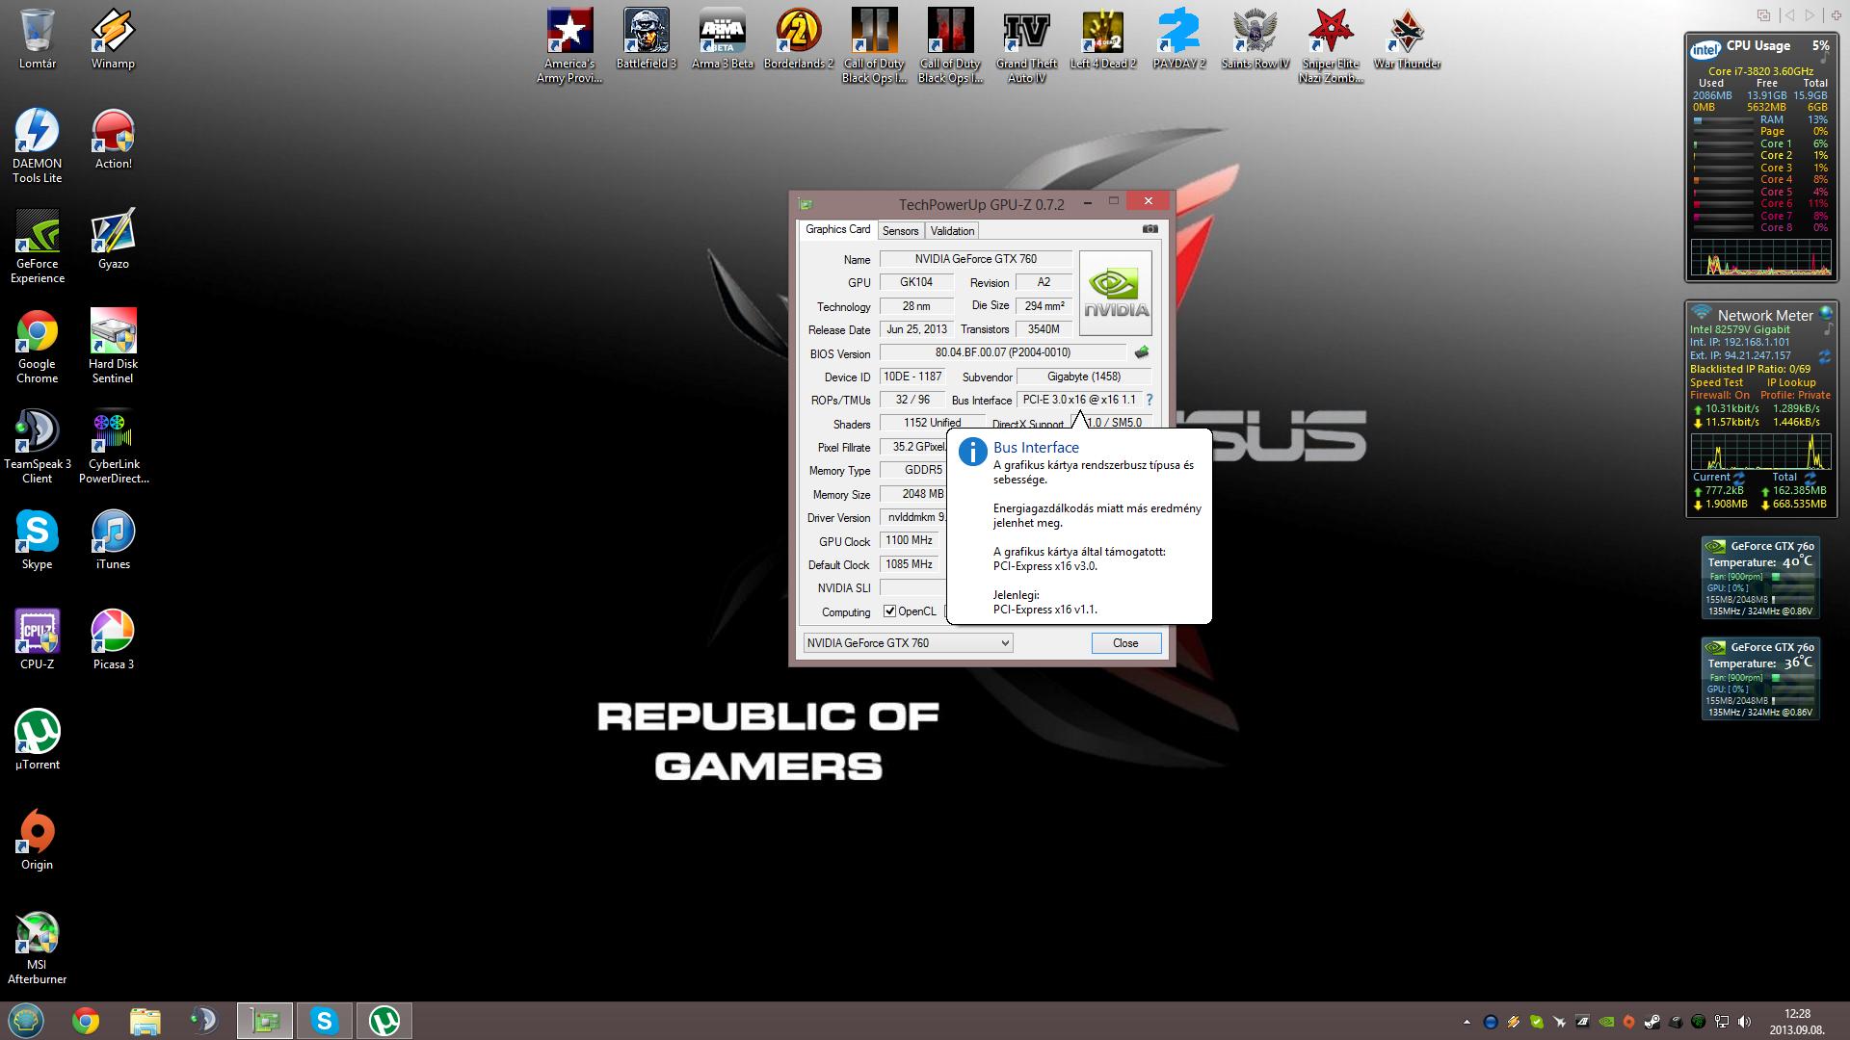Launch Left 4 Dead 2 shortcut
Image resolution: width=1850 pixels, height=1040 pixels.
coord(1103,39)
